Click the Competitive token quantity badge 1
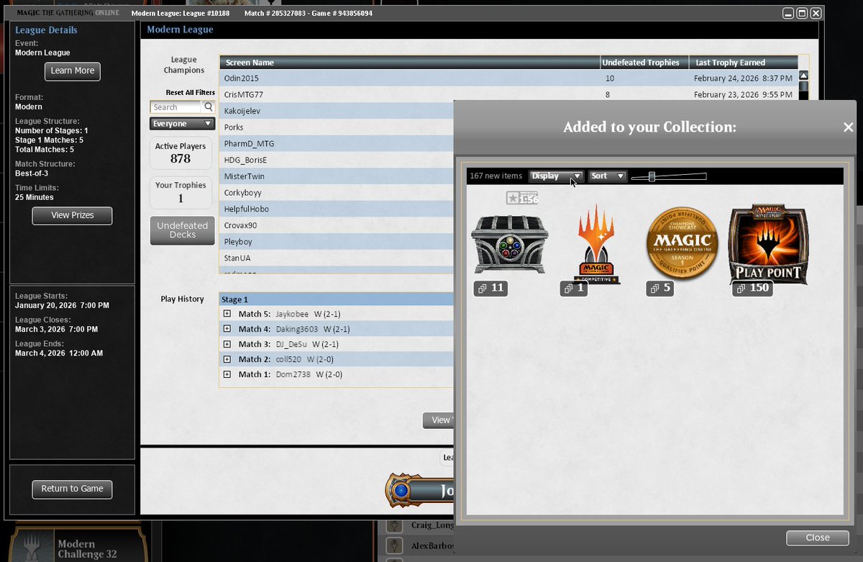Image resolution: width=863 pixels, height=562 pixels. tap(574, 289)
